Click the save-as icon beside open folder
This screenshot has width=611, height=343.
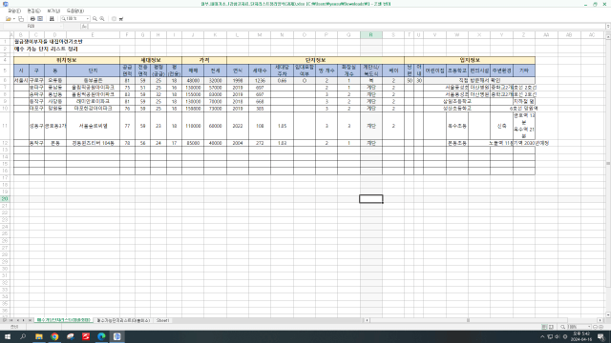click(21, 19)
